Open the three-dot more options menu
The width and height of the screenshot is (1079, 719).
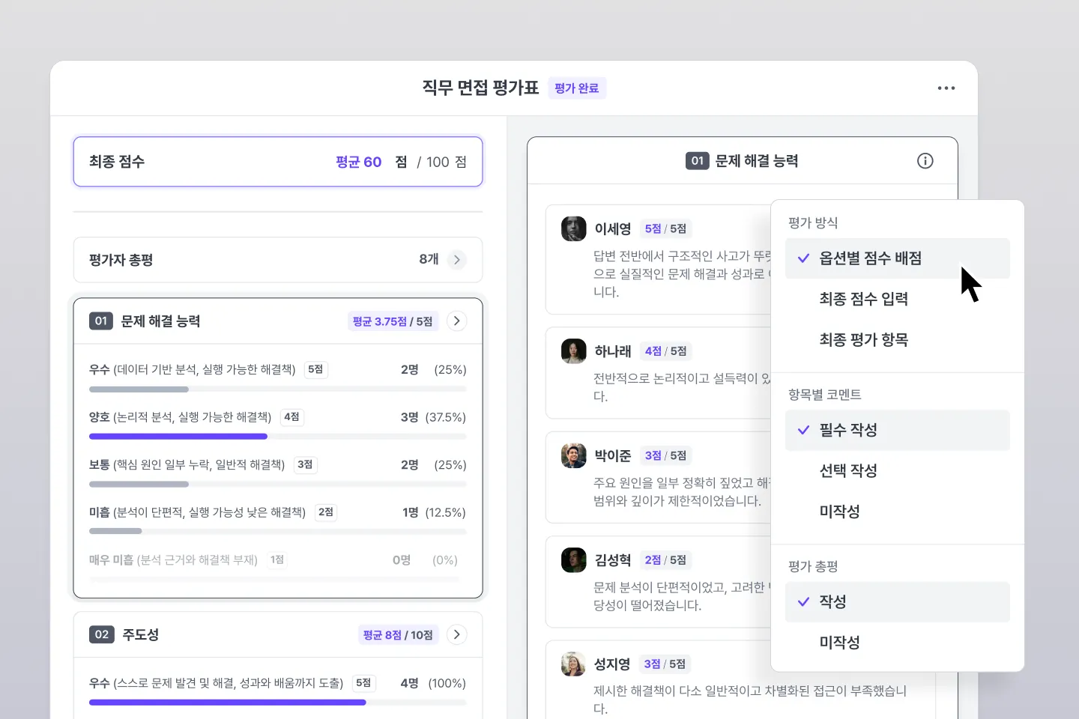[946, 88]
